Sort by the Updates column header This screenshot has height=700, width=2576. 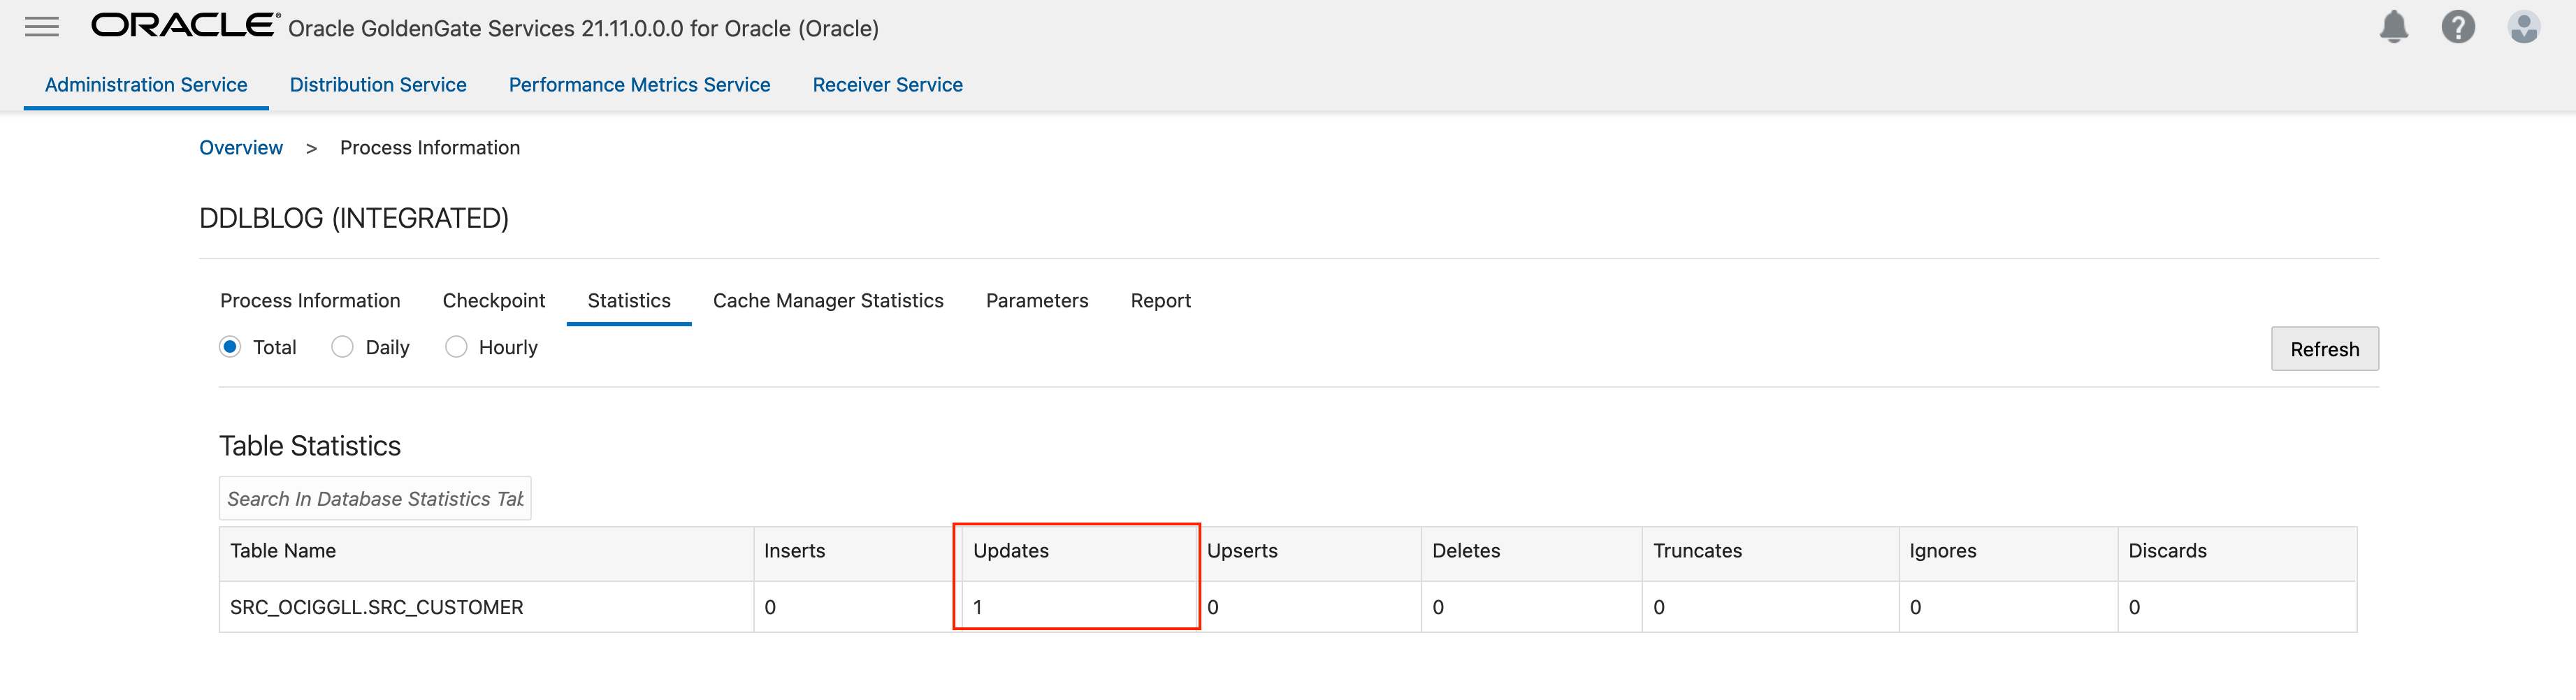point(1011,551)
